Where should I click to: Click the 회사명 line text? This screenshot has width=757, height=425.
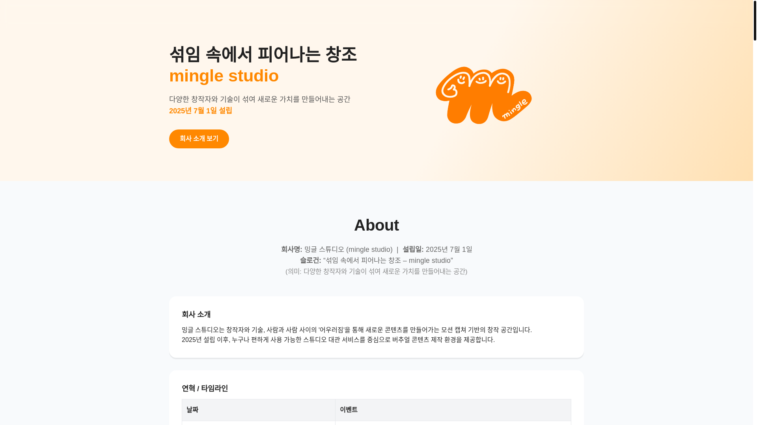click(337, 249)
